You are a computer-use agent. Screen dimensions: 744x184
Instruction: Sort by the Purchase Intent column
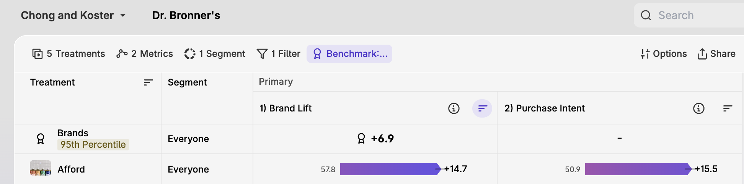click(x=728, y=108)
